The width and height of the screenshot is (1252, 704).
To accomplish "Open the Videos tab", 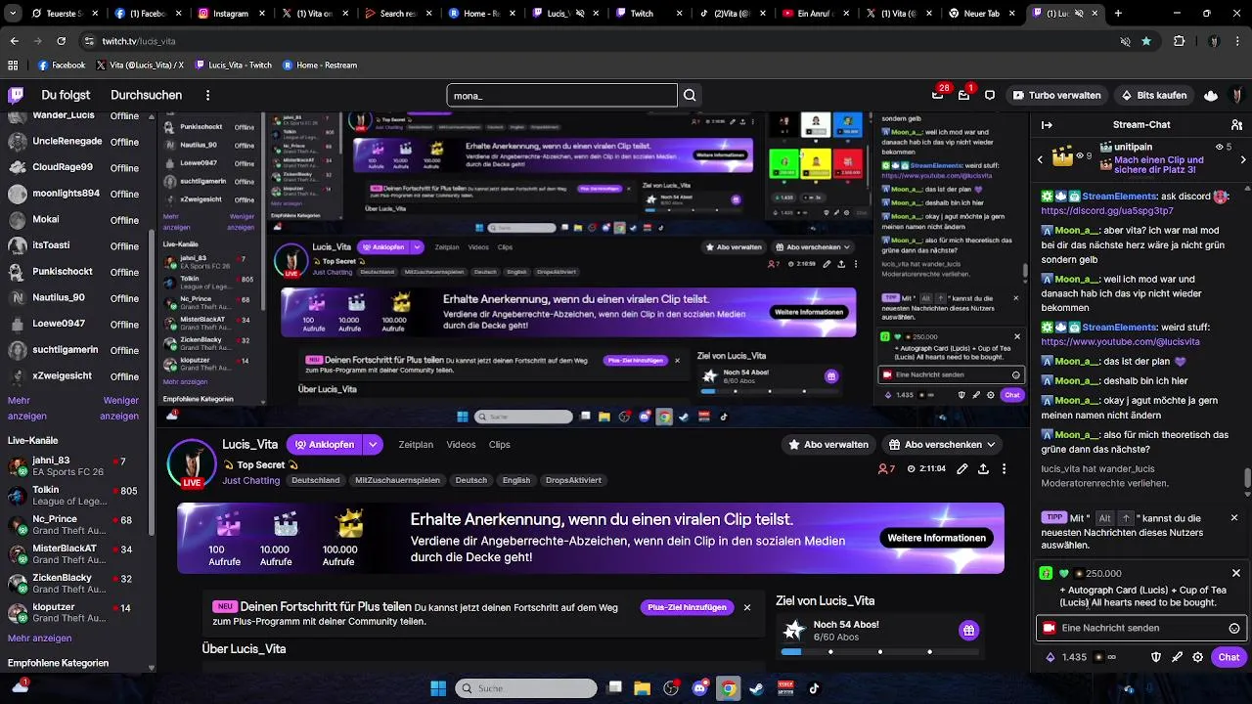I will [461, 444].
